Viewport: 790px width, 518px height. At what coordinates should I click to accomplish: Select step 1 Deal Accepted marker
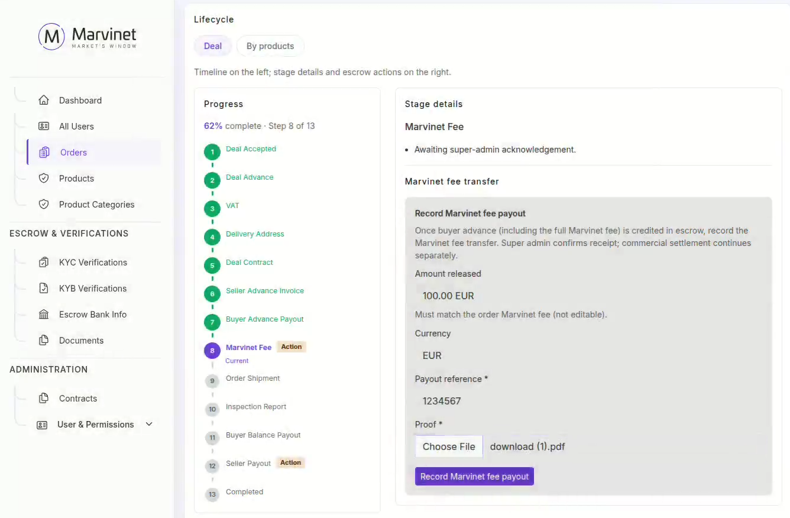(212, 153)
